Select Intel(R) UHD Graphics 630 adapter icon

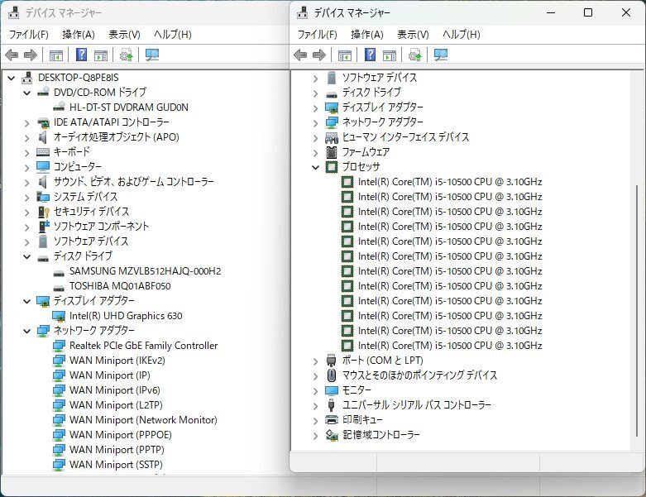click(59, 316)
